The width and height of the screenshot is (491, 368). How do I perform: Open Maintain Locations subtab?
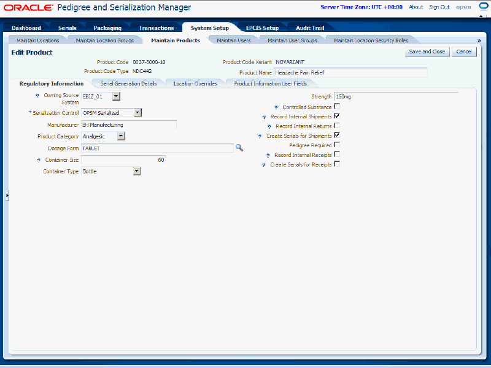37,40
